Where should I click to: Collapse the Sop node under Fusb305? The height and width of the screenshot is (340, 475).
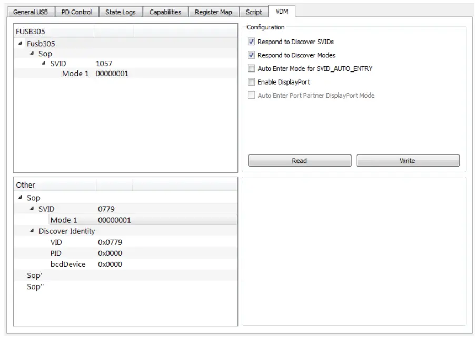(32, 54)
